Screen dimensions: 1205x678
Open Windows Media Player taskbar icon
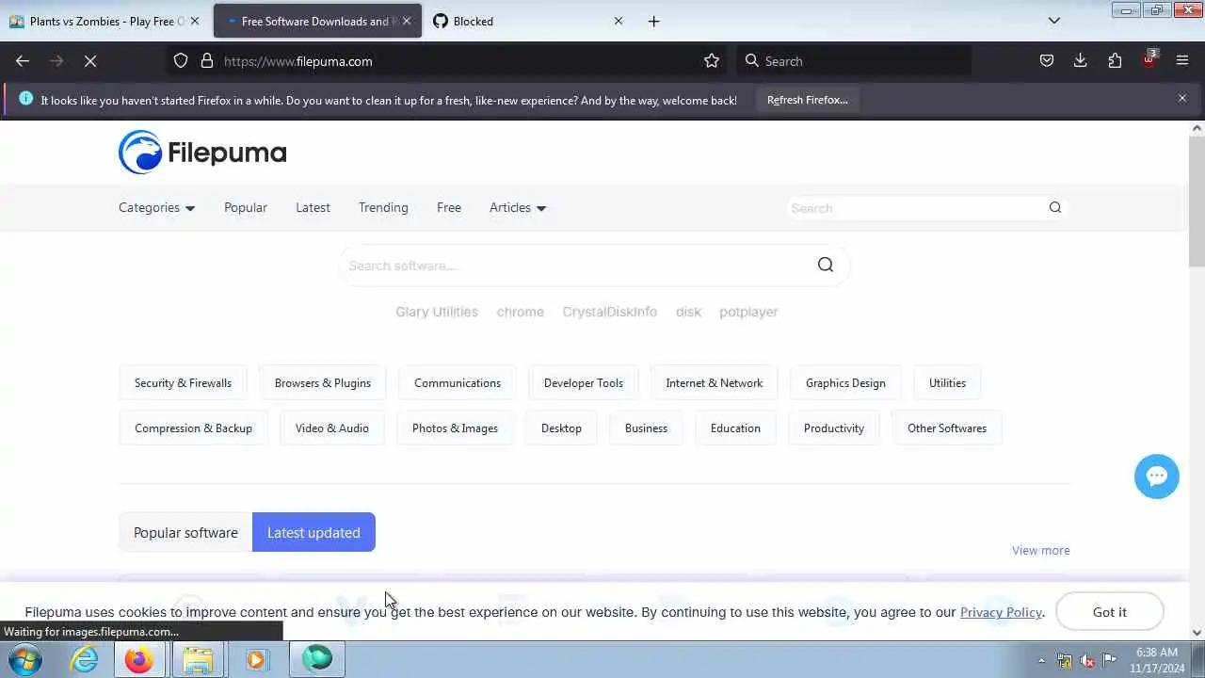tap(256, 659)
